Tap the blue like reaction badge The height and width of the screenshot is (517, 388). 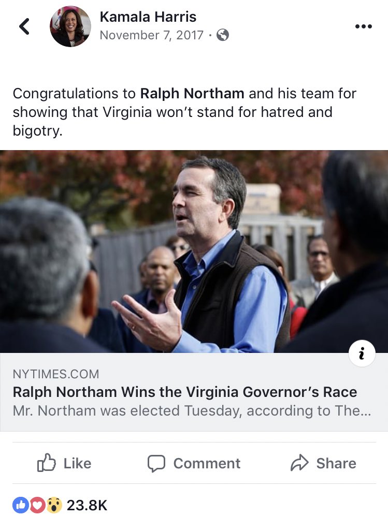tap(21, 505)
